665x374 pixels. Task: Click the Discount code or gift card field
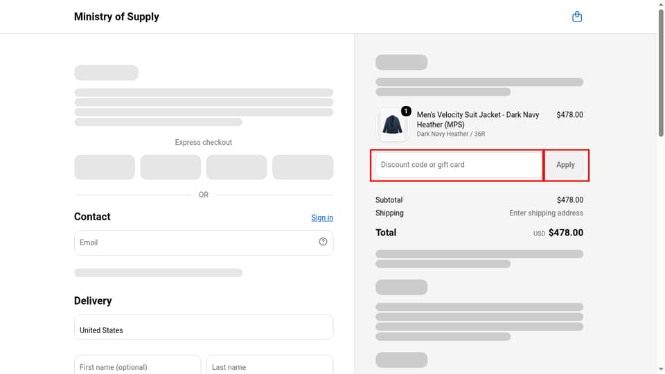coord(459,165)
